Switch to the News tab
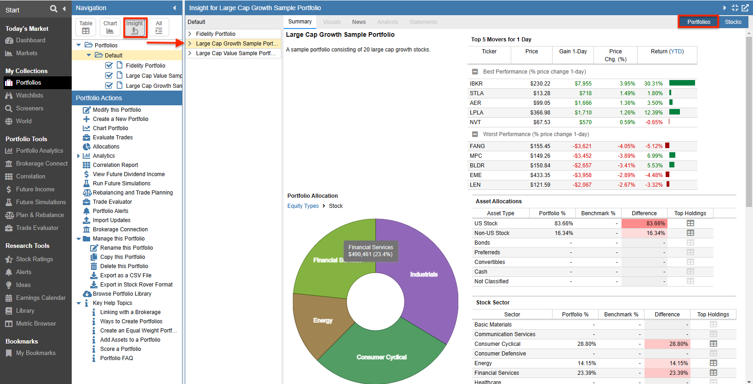Screen dimensions: 753x384 [x=359, y=22]
